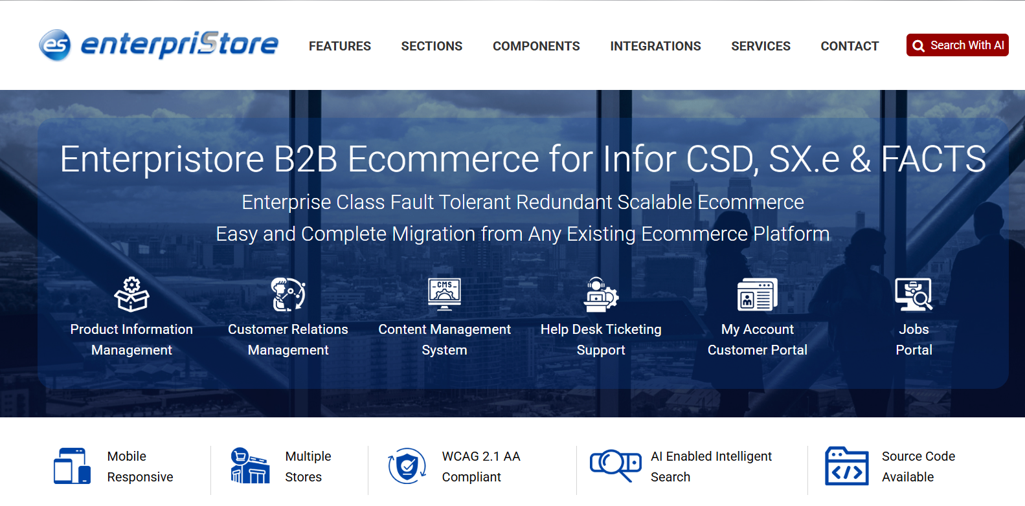Open Content Management System text link
This screenshot has width=1025, height=506.
[x=444, y=340]
